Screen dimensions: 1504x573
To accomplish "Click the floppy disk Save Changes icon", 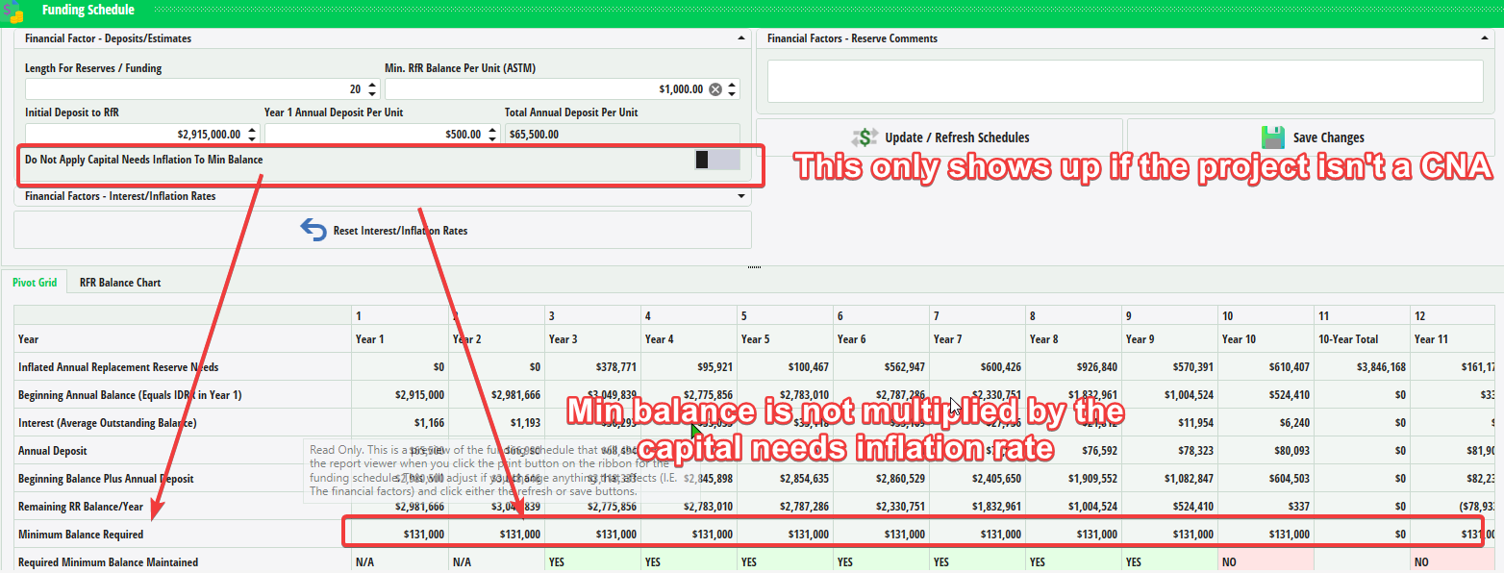I will coord(1273,137).
